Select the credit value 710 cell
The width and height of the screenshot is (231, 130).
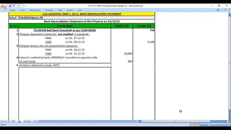(x=144, y=30)
